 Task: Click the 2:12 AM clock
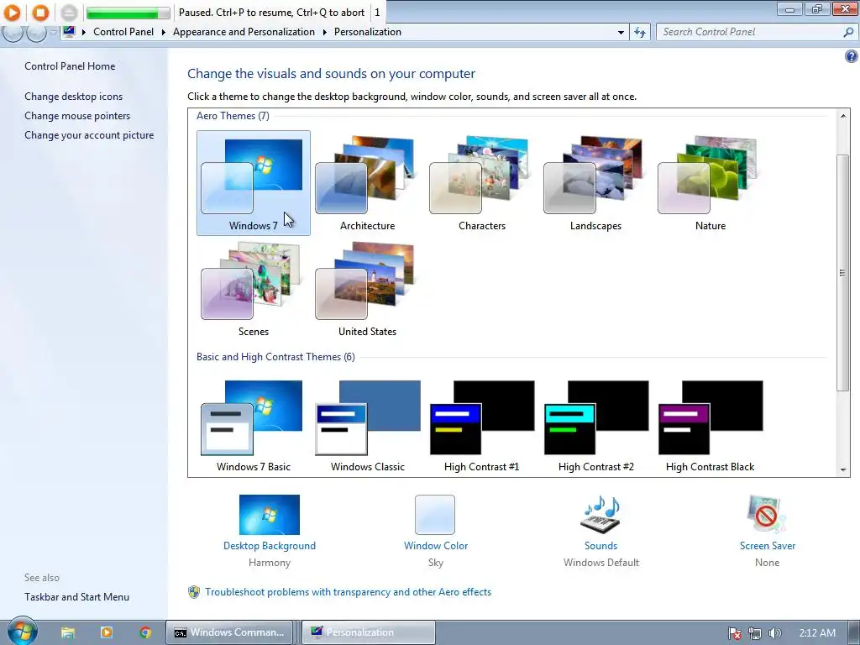(x=817, y=633)
